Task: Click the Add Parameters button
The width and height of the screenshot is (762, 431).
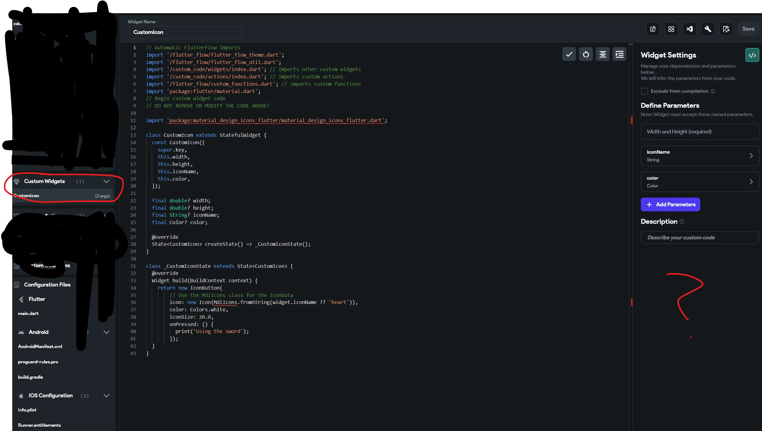Action: [670, 204]
